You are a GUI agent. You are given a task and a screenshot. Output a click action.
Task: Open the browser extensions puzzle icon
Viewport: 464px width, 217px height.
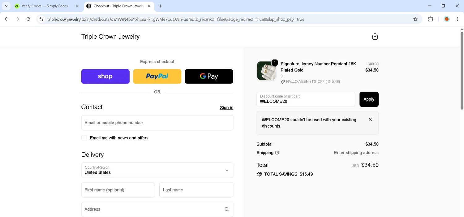(431, 19)
